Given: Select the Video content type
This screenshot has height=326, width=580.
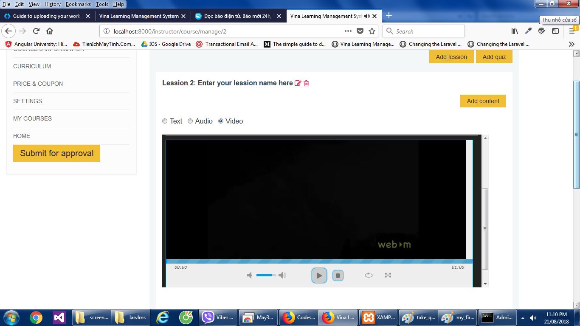Looking at the screenshot, I should (x=221, y=121).
